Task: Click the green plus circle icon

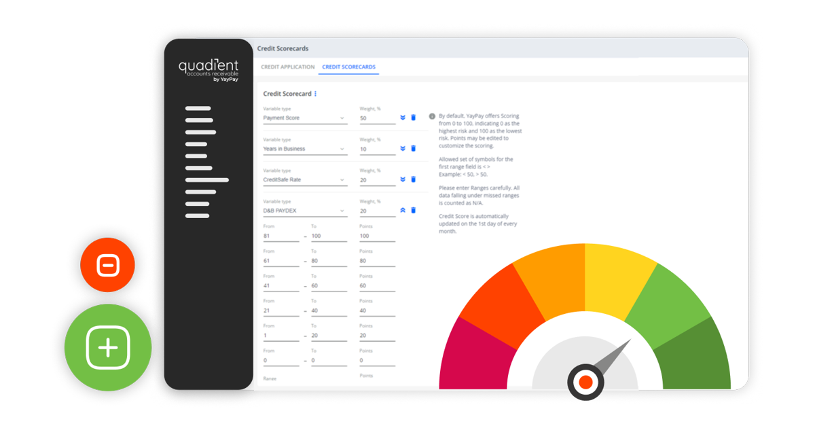Action: (107, 347)
